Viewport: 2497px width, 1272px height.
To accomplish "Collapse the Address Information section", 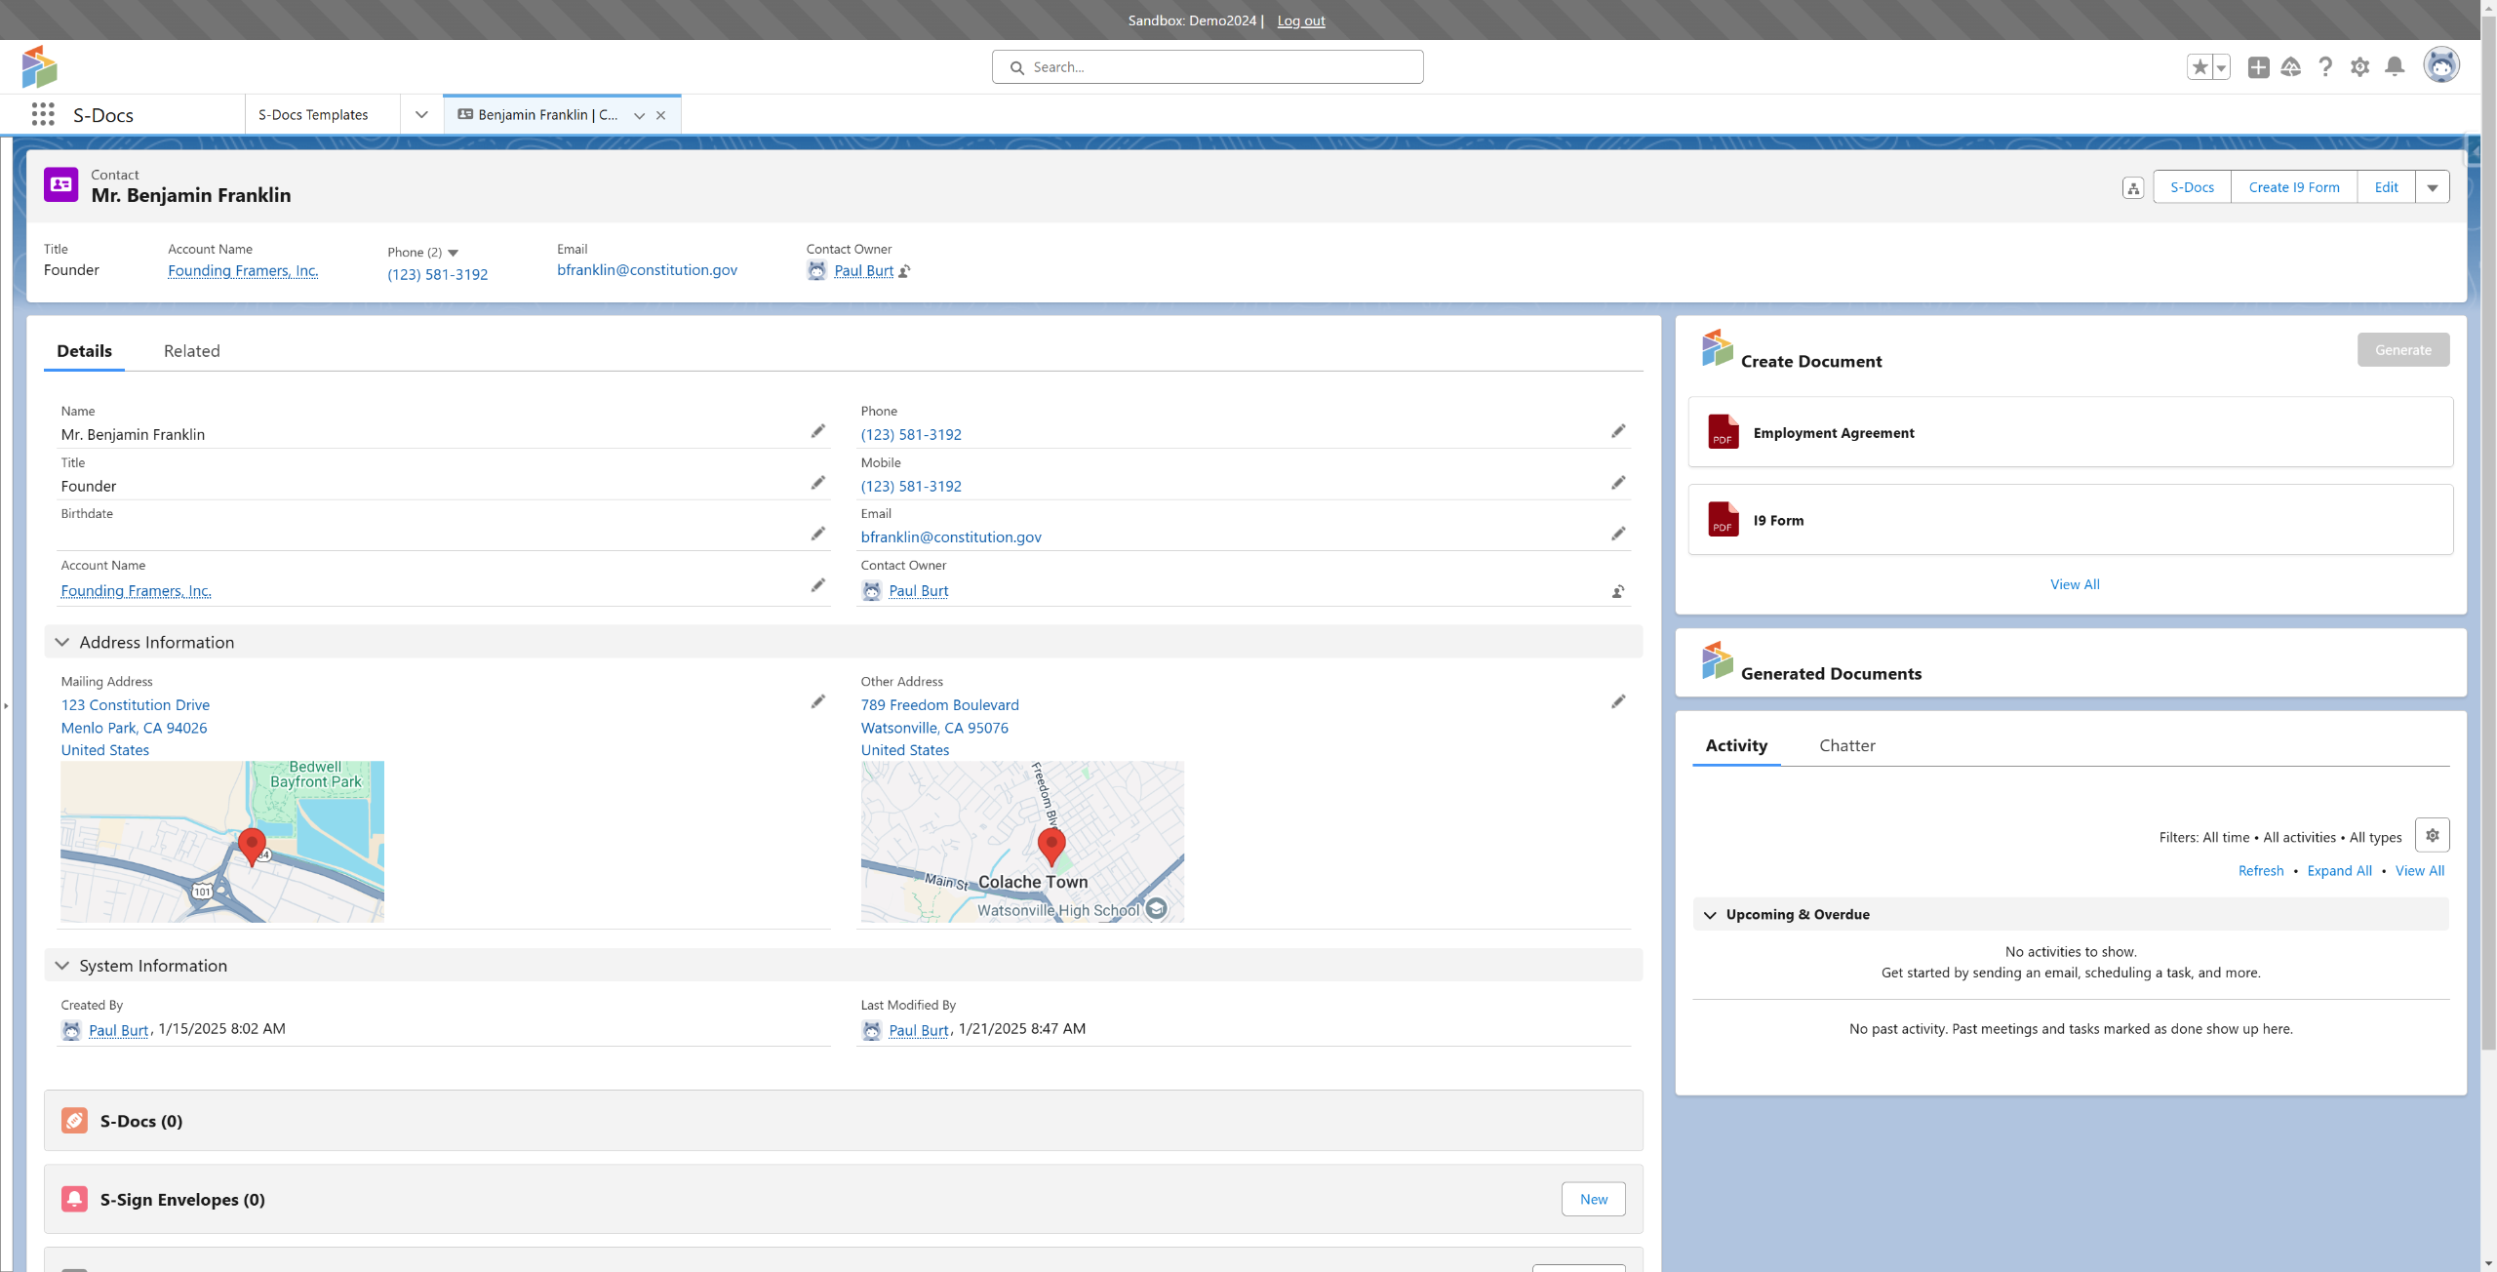I will [62, 642].
